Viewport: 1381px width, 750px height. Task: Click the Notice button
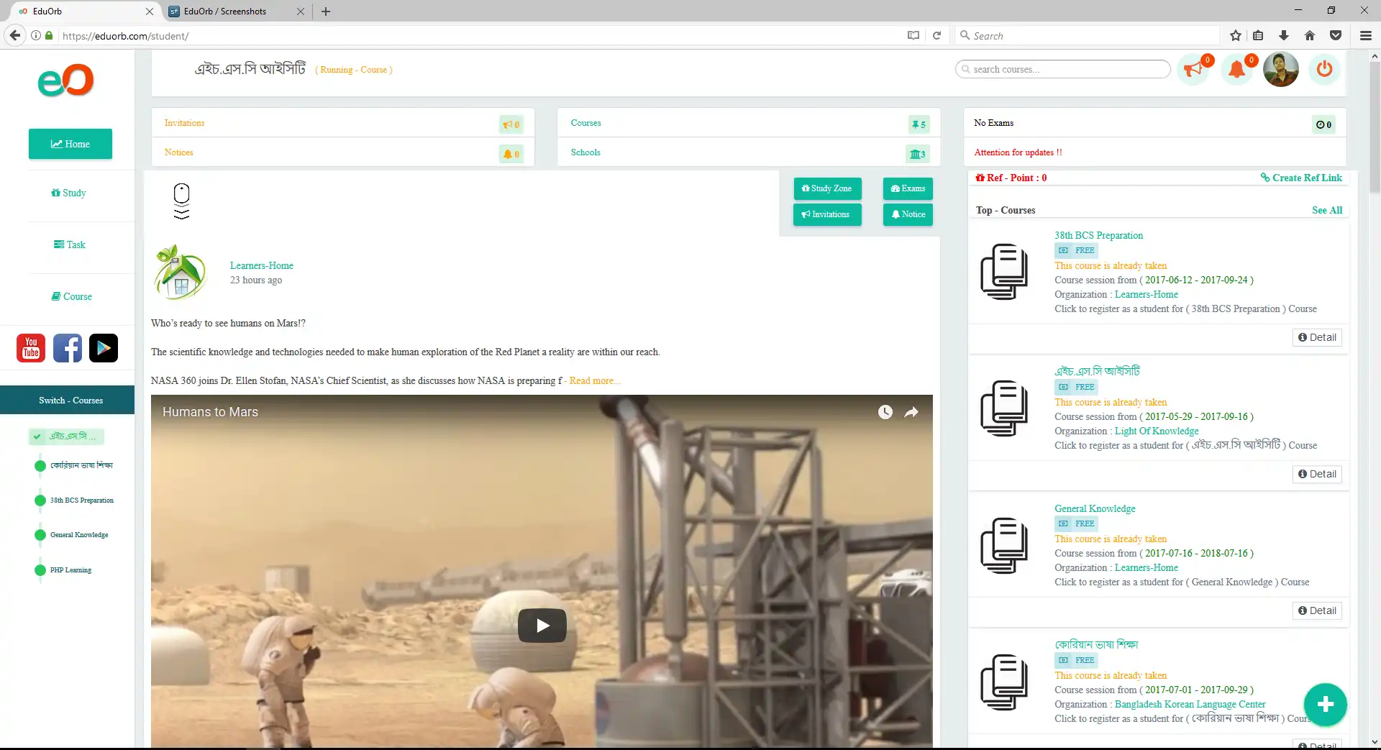click(908, 214)
